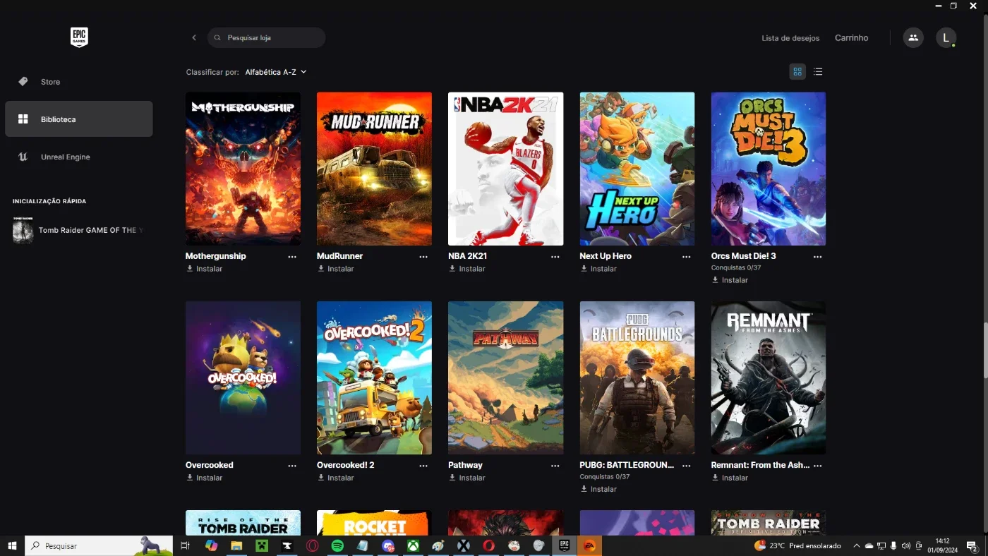Open the EA app on the taskbar
Viewport: 988px width, 556px height.
point(589,545)
